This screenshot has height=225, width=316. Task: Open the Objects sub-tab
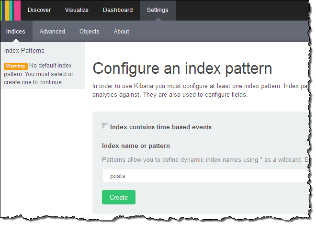[x=89, y=32]
